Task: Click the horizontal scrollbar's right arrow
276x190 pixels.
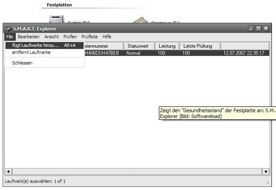Action: pos(266,171)
